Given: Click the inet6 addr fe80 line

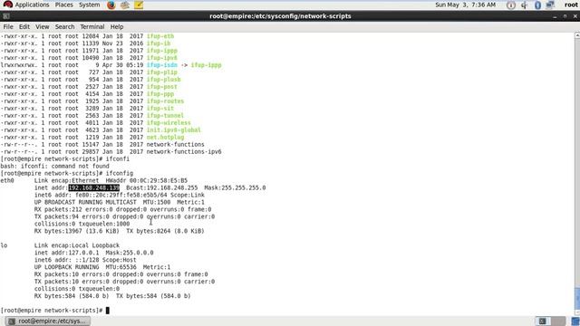Looking at the screenshot, I should pyautogui.click(x=120, y=195).
